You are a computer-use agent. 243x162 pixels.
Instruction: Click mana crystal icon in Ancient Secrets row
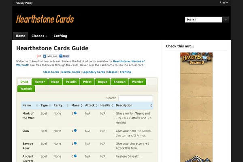click(75, 156)
